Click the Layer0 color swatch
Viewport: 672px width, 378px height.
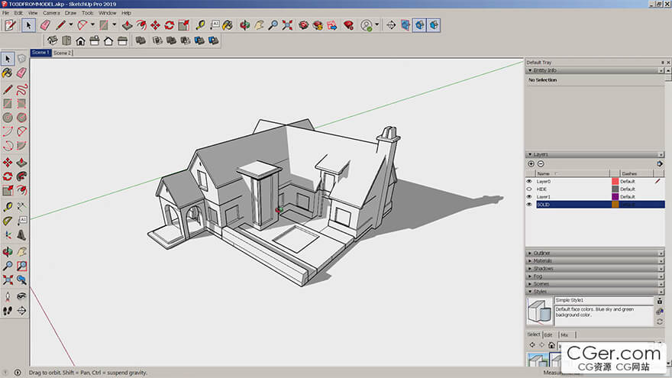(x=615, y=182)
